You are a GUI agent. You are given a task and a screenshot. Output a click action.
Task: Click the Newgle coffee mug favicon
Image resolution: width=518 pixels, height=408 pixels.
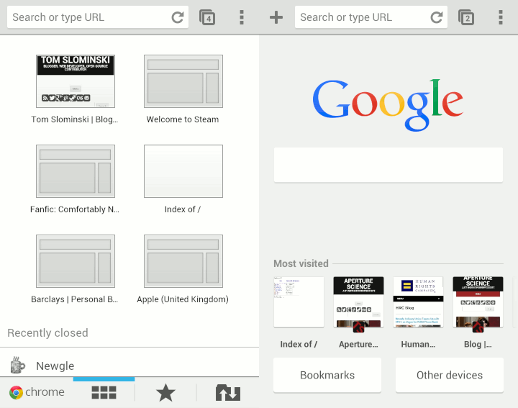(17, 366)
